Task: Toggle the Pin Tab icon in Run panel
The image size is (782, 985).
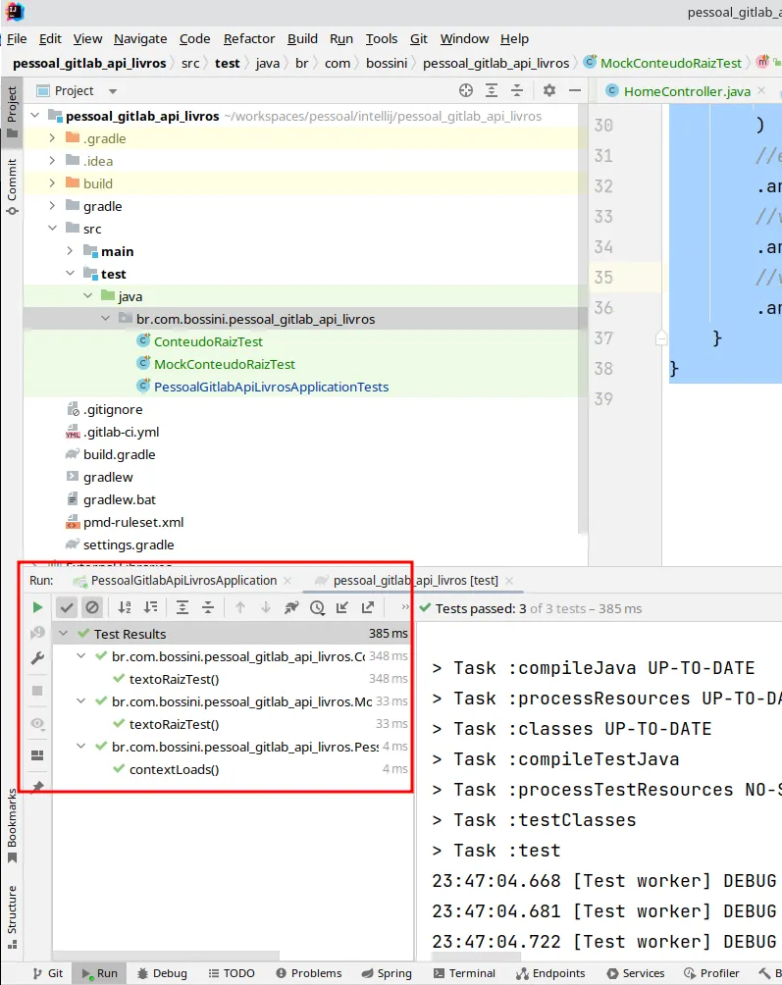Action: [37, 787]
